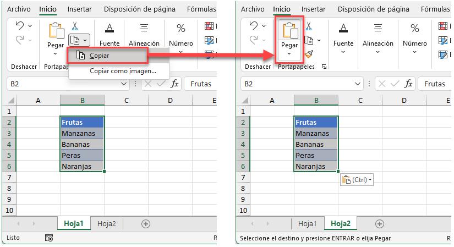Click the fx insert function icon, left window
This screenshot has height=247, width=454.
pyautogui.click(x=174, y=84)
